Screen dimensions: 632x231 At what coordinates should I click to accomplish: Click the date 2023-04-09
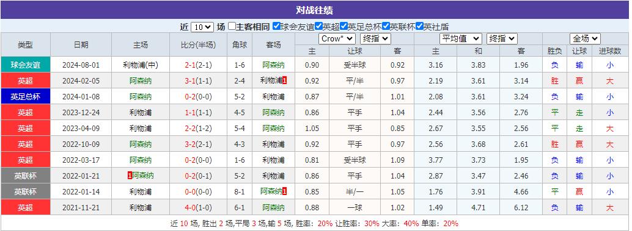coord(81,128)
